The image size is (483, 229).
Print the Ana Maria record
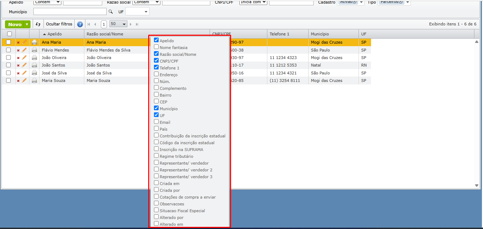(x=34, y=42)
